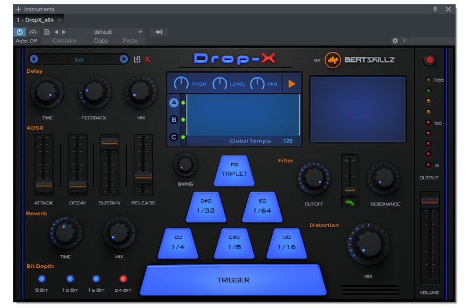The height and width of the screenshot is (308, 467).
Task: Select 12 BIT depth
Action: tap(70, 278)
